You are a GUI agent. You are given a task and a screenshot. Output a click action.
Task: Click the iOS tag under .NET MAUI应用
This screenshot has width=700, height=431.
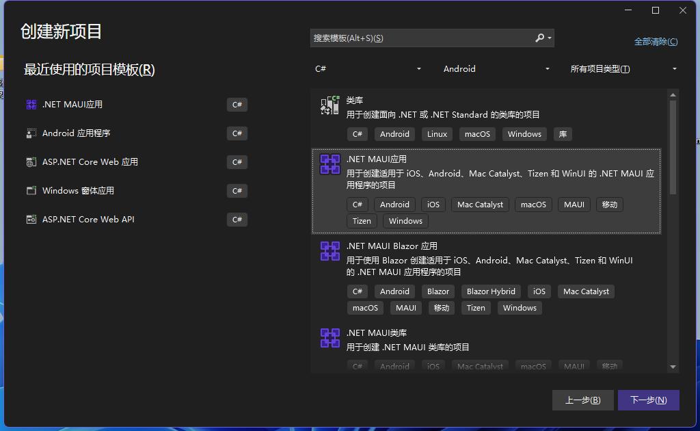pyautogui.click(x=433, y=205)
